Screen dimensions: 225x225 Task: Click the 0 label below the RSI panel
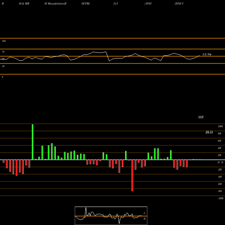pos(2,77)
